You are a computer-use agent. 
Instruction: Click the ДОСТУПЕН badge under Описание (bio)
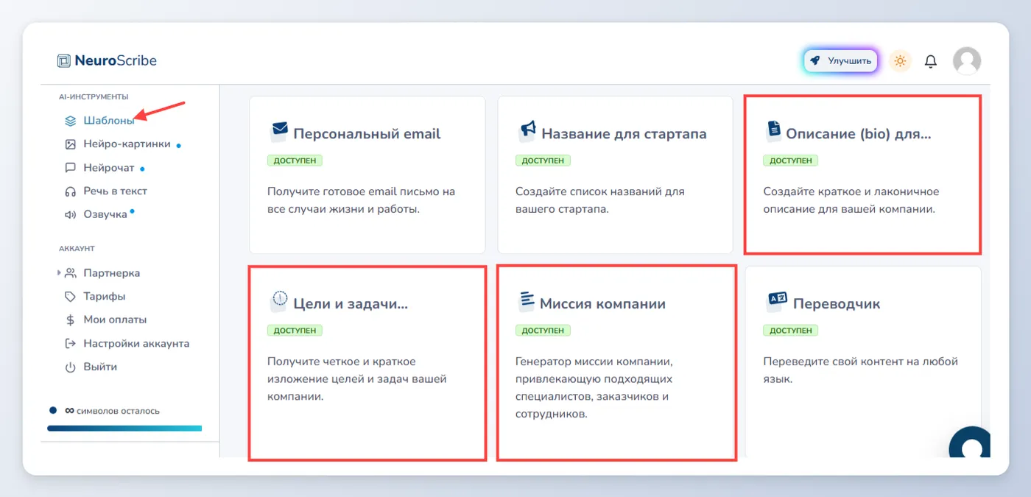point(791,161)
